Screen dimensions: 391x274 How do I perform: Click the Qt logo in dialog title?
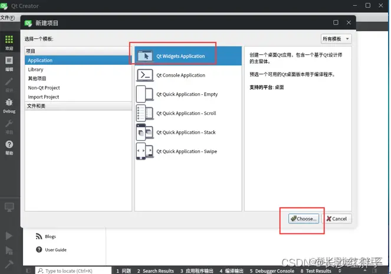point(28,23)
